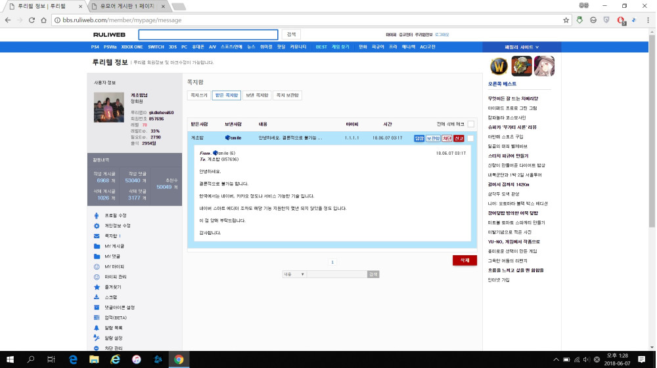Tick the checkbox on the smile message row
Image resolution: width=657 pixels, height=368 pixels.
click(470, 138)
